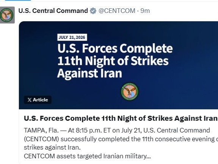Image resolution: width=218 pixels, height=164 pixels.
Task: Select the X Article label badge
Action: (x=38, y=100)
